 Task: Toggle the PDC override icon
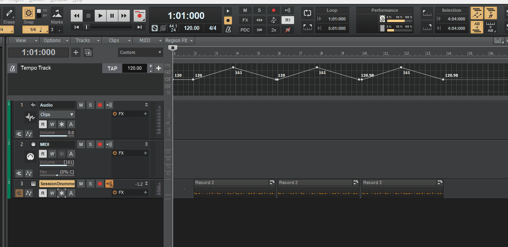click(245, 29)
